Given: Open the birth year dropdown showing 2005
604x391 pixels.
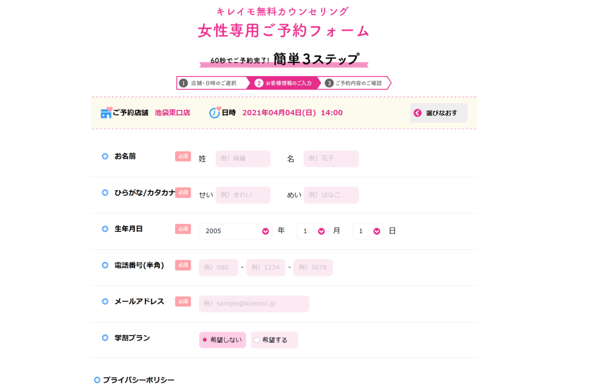Looking at the screenshot, I should pos(236,231).
